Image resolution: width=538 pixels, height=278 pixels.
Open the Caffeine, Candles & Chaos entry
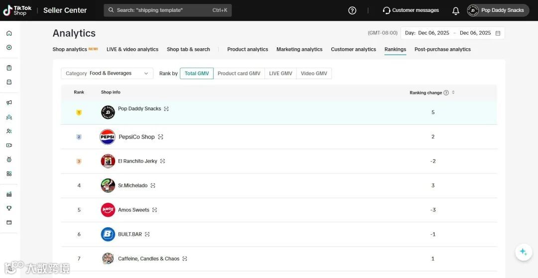pos(148,259)
